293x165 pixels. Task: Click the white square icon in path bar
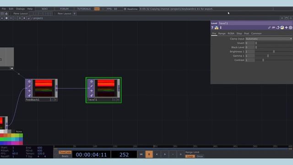click(x=6, y=18)
